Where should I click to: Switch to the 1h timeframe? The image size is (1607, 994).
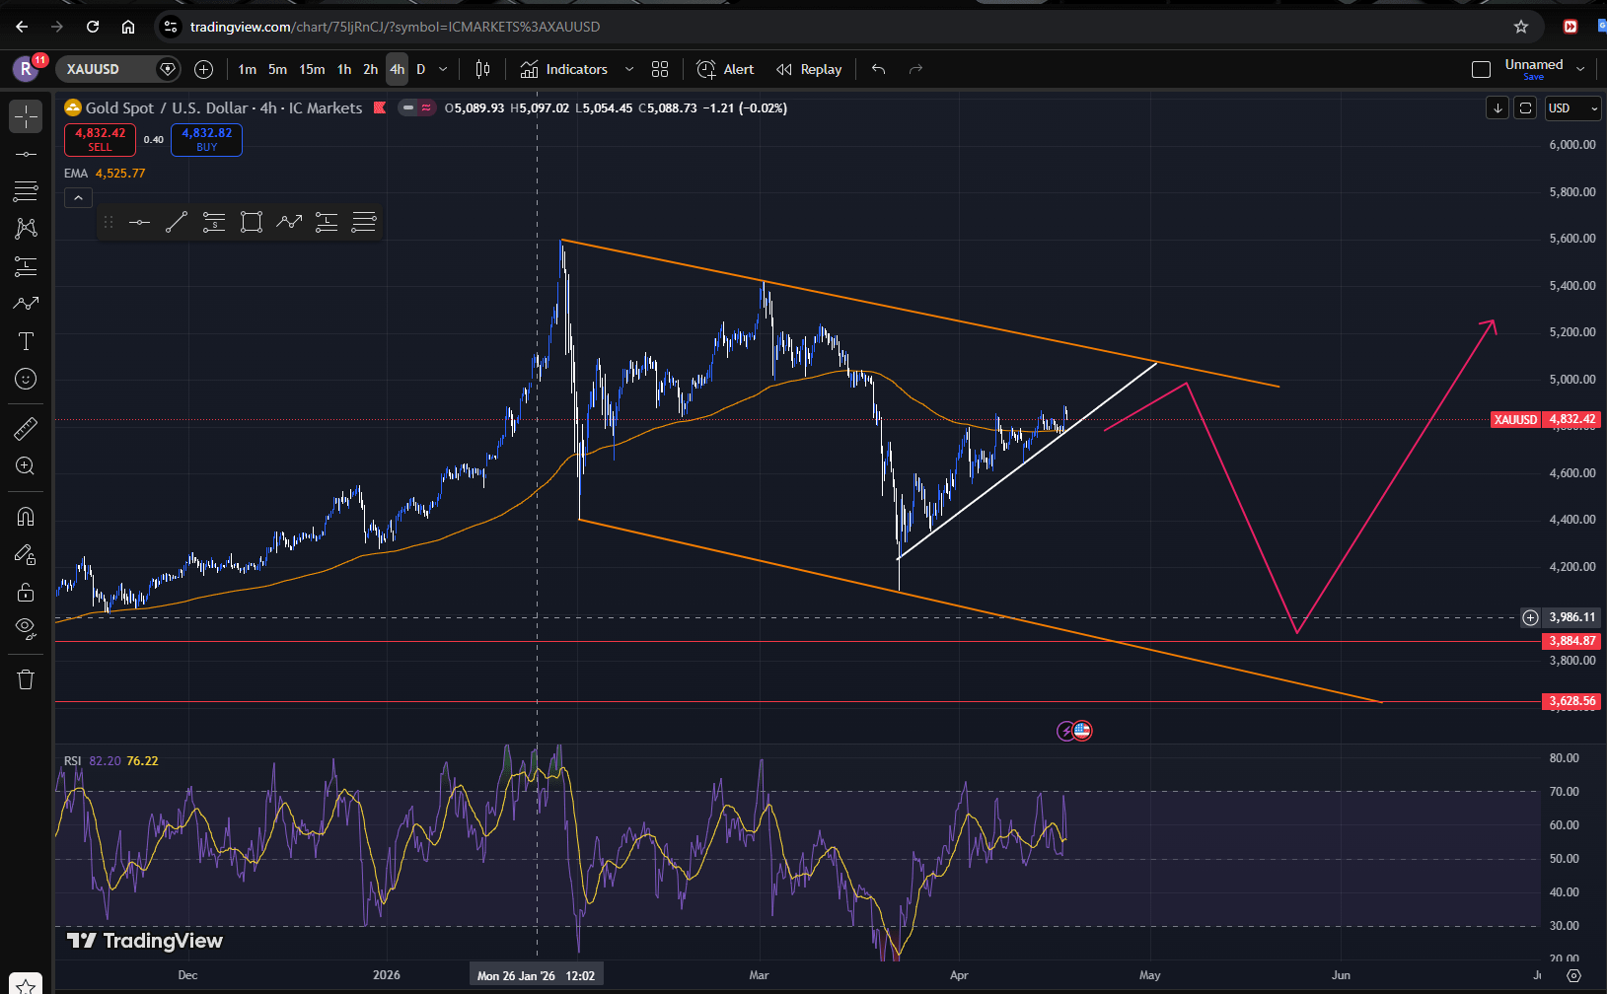click(344, 69)
